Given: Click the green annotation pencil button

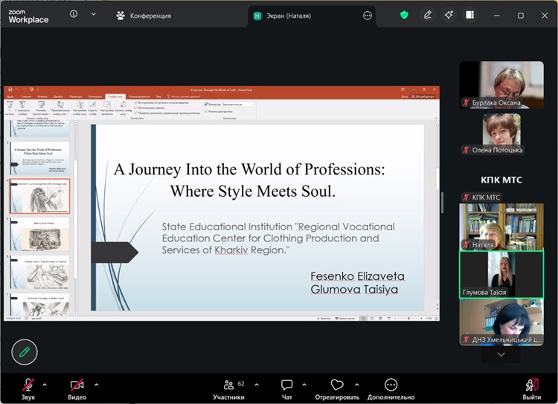Looking at the screenshot, I should point(25,351).
